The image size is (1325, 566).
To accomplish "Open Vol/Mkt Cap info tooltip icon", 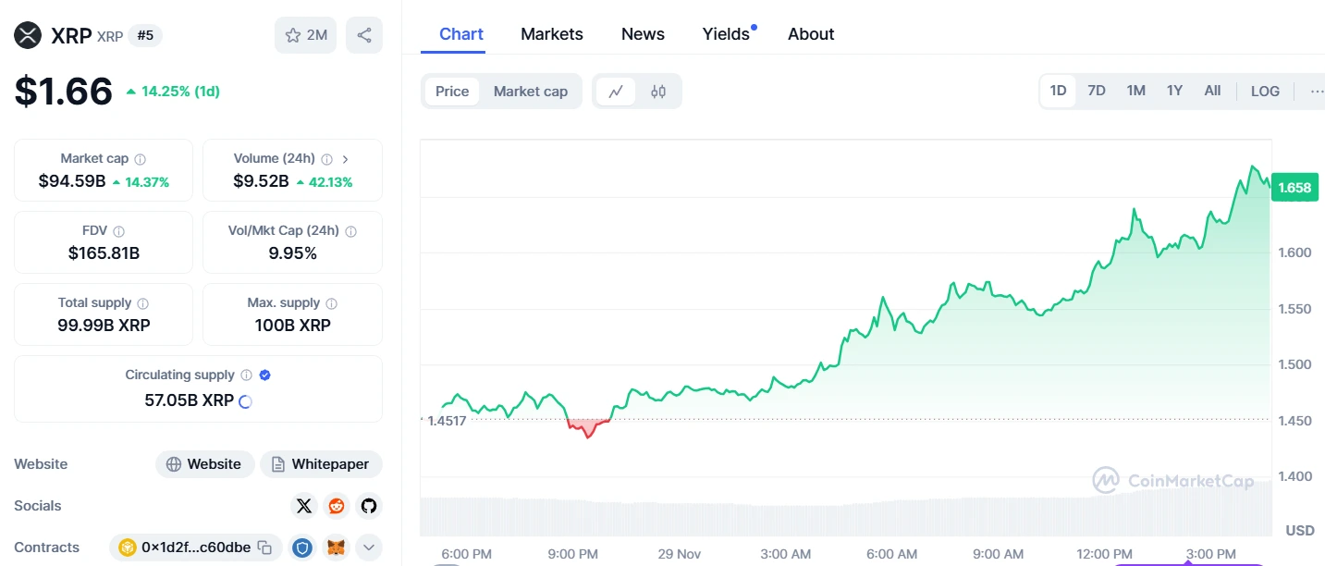I will (350, 231).
